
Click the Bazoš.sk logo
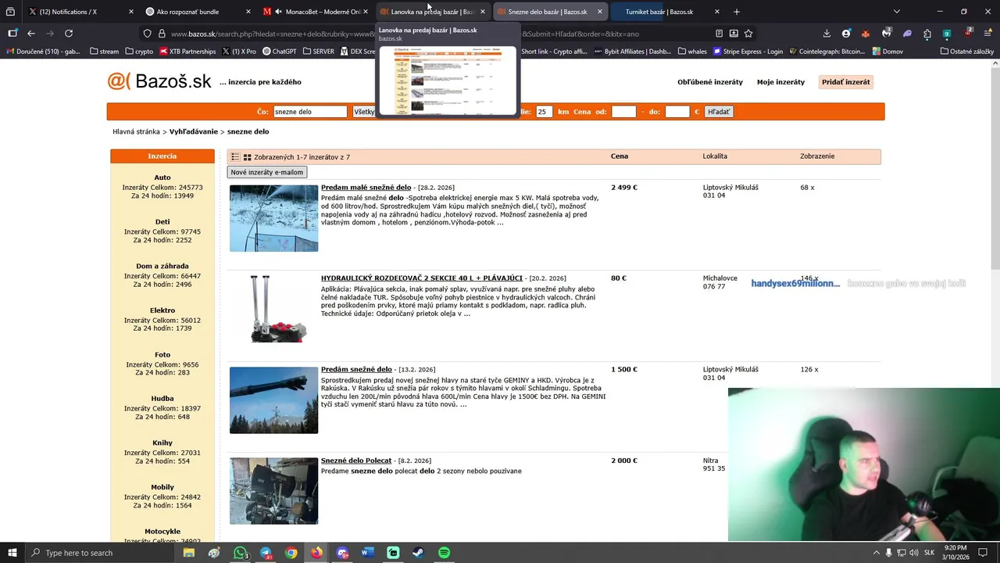coord(159,81)
